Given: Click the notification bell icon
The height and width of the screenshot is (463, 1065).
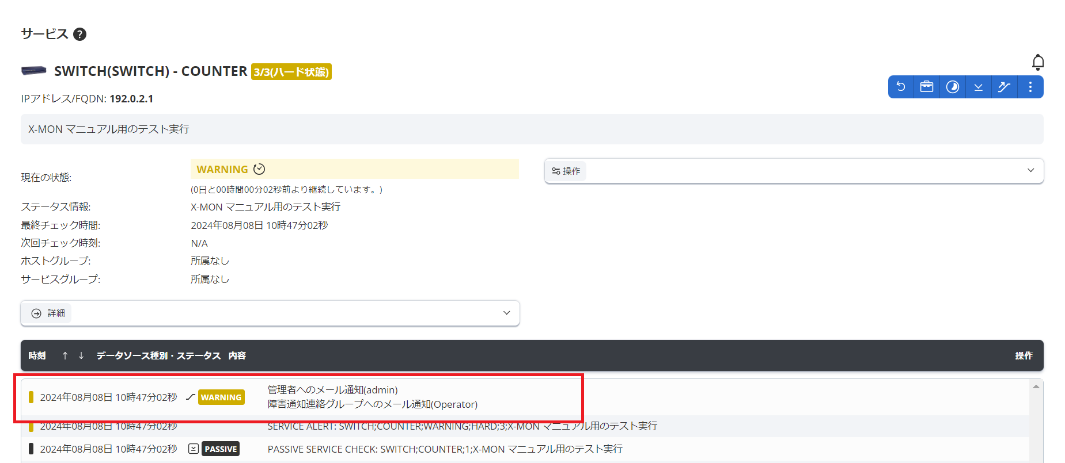Looking at the screenshot, I should 1037,62.
